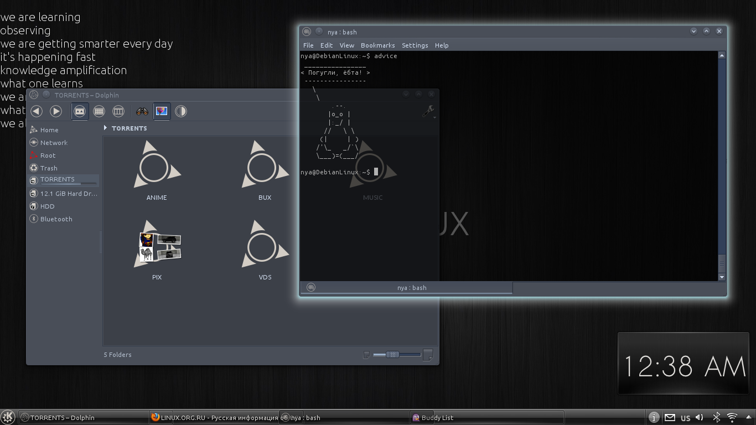
Task: Open the Konsole Bookmarks menu
Action: (x=378, y=45)
